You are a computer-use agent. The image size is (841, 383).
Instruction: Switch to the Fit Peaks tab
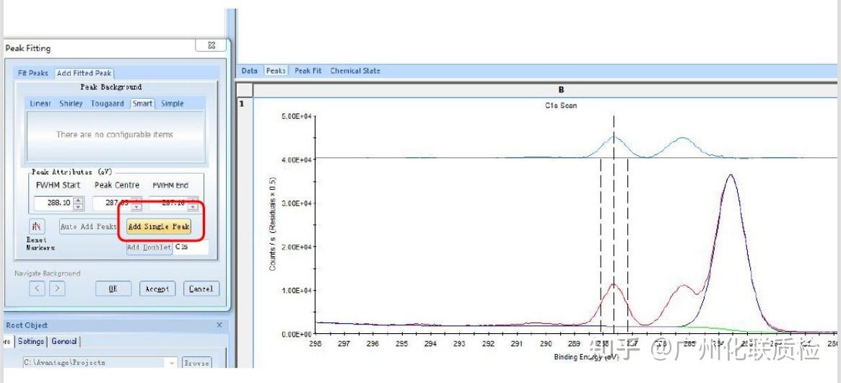32,73
